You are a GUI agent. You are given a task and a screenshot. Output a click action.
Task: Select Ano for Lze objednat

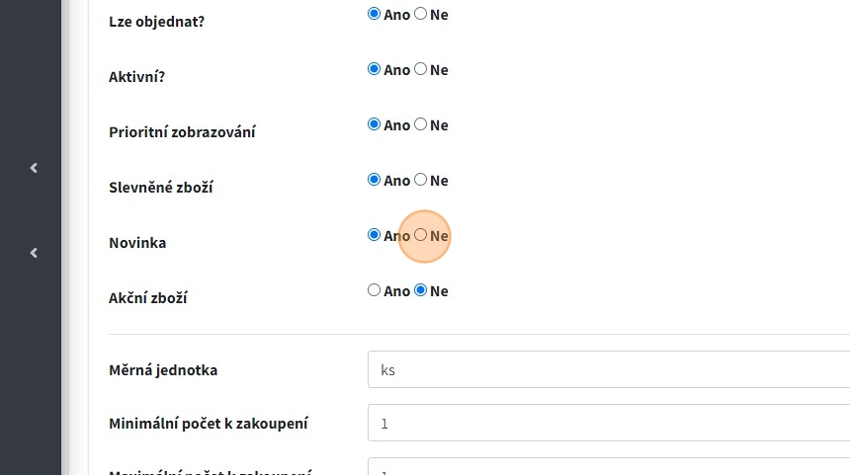tap(374, 15)
